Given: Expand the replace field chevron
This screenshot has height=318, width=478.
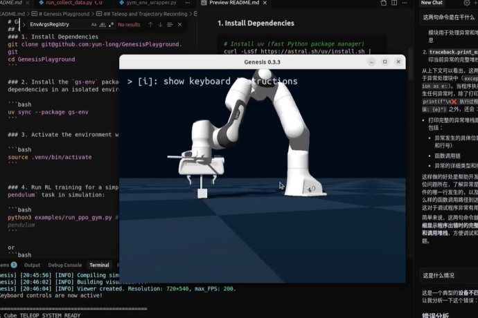Looking at the screenshot, I should pyautogui.click(x=24, y=25).
